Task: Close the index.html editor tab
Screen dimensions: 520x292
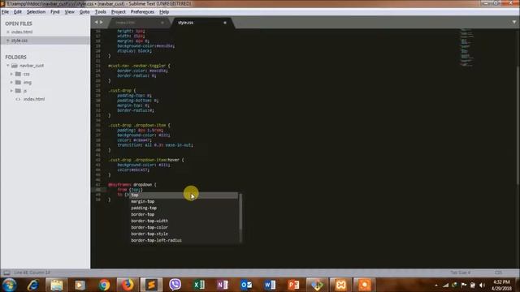Action: point(162,23)
